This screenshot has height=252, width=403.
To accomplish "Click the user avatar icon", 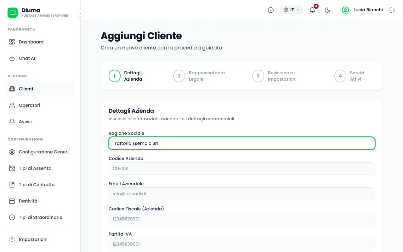I will pos(345,10).
